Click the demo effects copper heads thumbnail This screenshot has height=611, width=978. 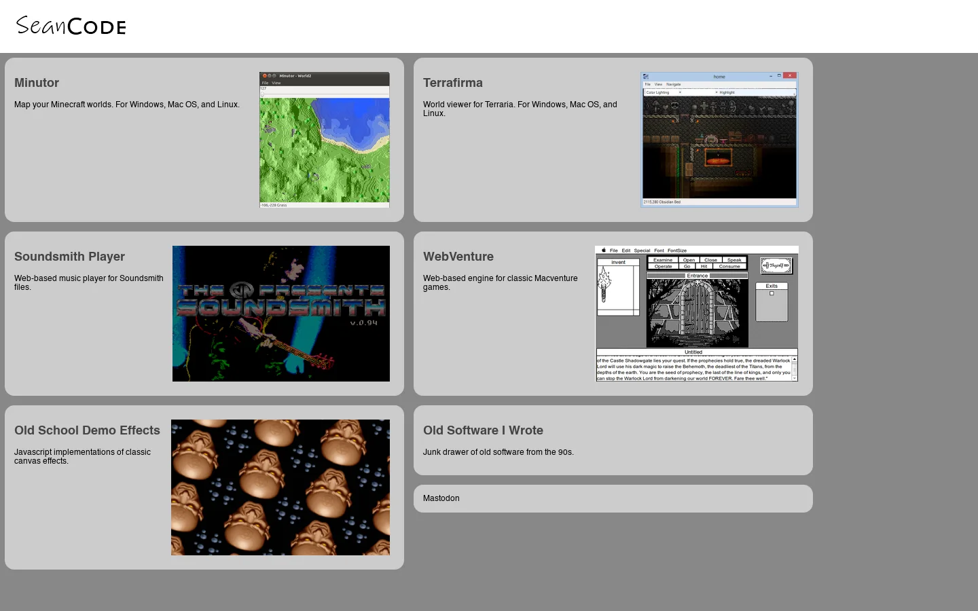280,487
